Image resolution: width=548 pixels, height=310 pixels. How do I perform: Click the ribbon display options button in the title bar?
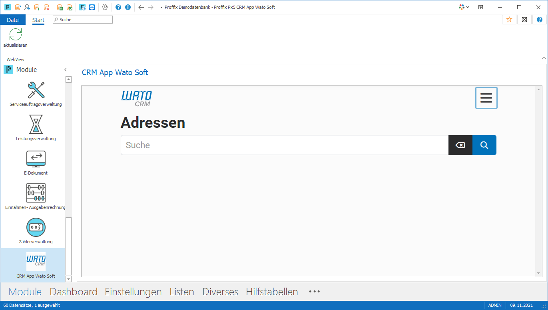481,7
